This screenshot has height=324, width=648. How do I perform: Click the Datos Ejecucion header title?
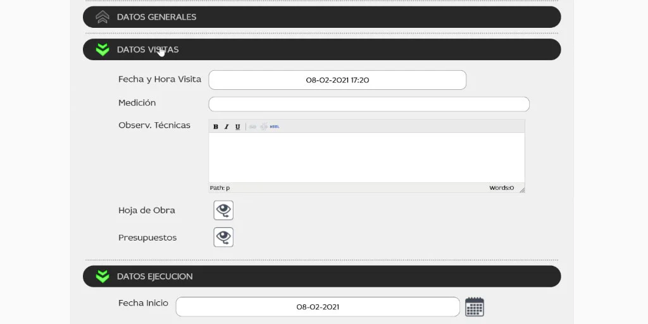[155, 277]
